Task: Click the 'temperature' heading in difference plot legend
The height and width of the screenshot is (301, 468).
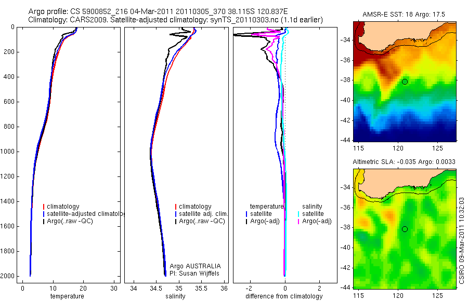Action: coord(267,207)
